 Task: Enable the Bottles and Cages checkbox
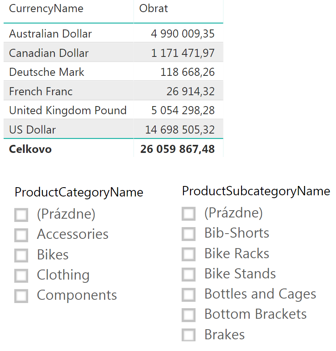coord(188,295)
